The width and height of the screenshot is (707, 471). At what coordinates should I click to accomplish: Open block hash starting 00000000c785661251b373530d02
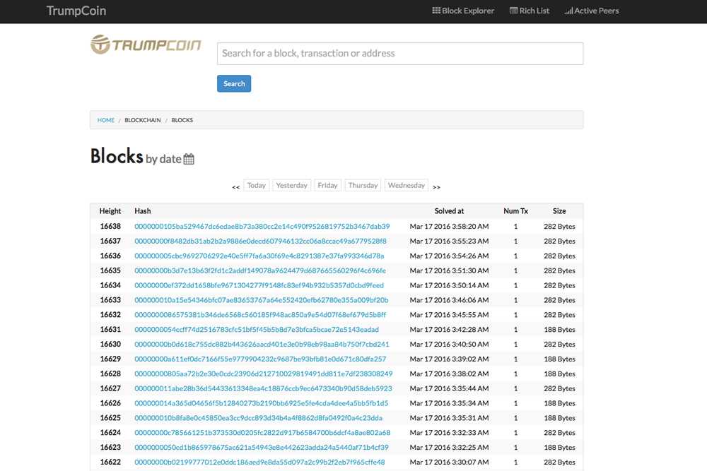point(262,433)
